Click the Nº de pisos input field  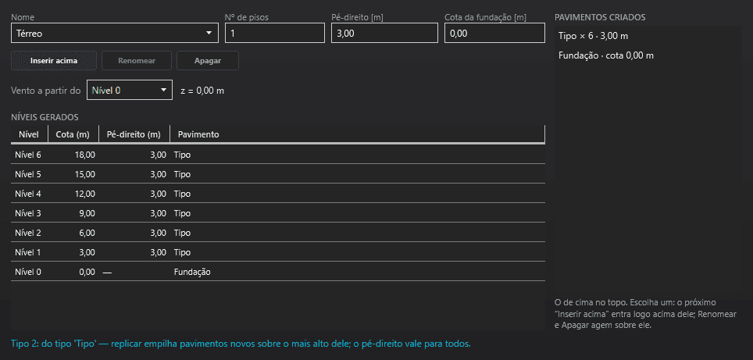(x=275, y=33)
